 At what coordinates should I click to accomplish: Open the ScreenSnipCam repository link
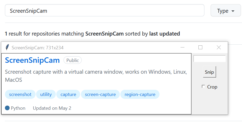pyautogui.click(x=32, y=60)
